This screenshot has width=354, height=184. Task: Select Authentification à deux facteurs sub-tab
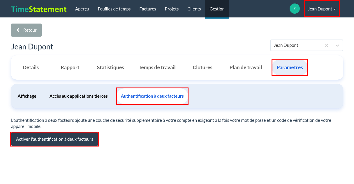[x=152, y=96]
